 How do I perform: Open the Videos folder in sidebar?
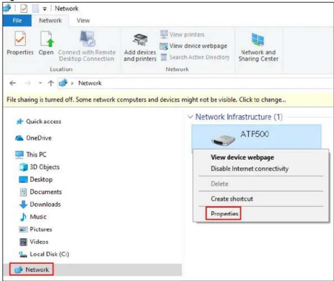pos(34,242)
